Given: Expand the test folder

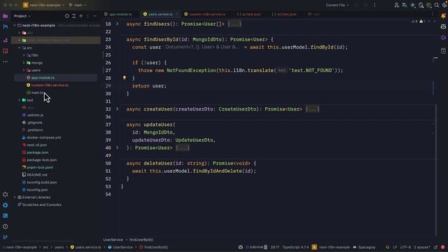Looking at the screenshot, I should click(x=19, y=100).
